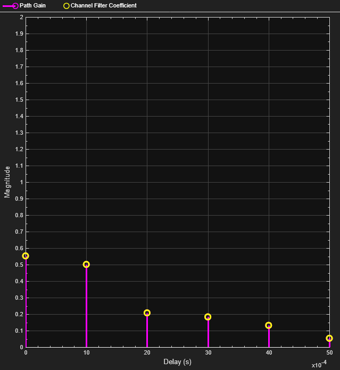
Task: Click the Magnitude y-axis label
Action: point(7,182)
